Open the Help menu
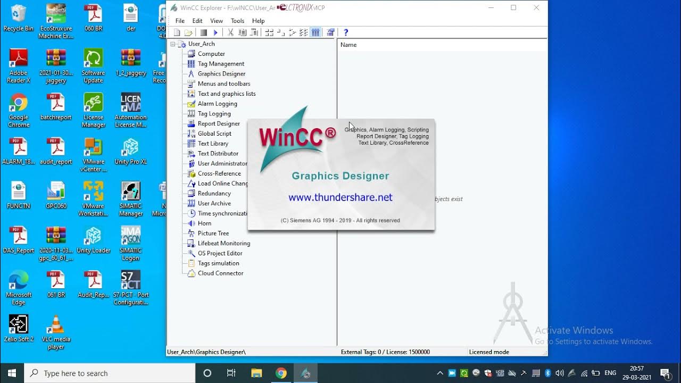This screenshot has height=383, width=681. point(259,21)
